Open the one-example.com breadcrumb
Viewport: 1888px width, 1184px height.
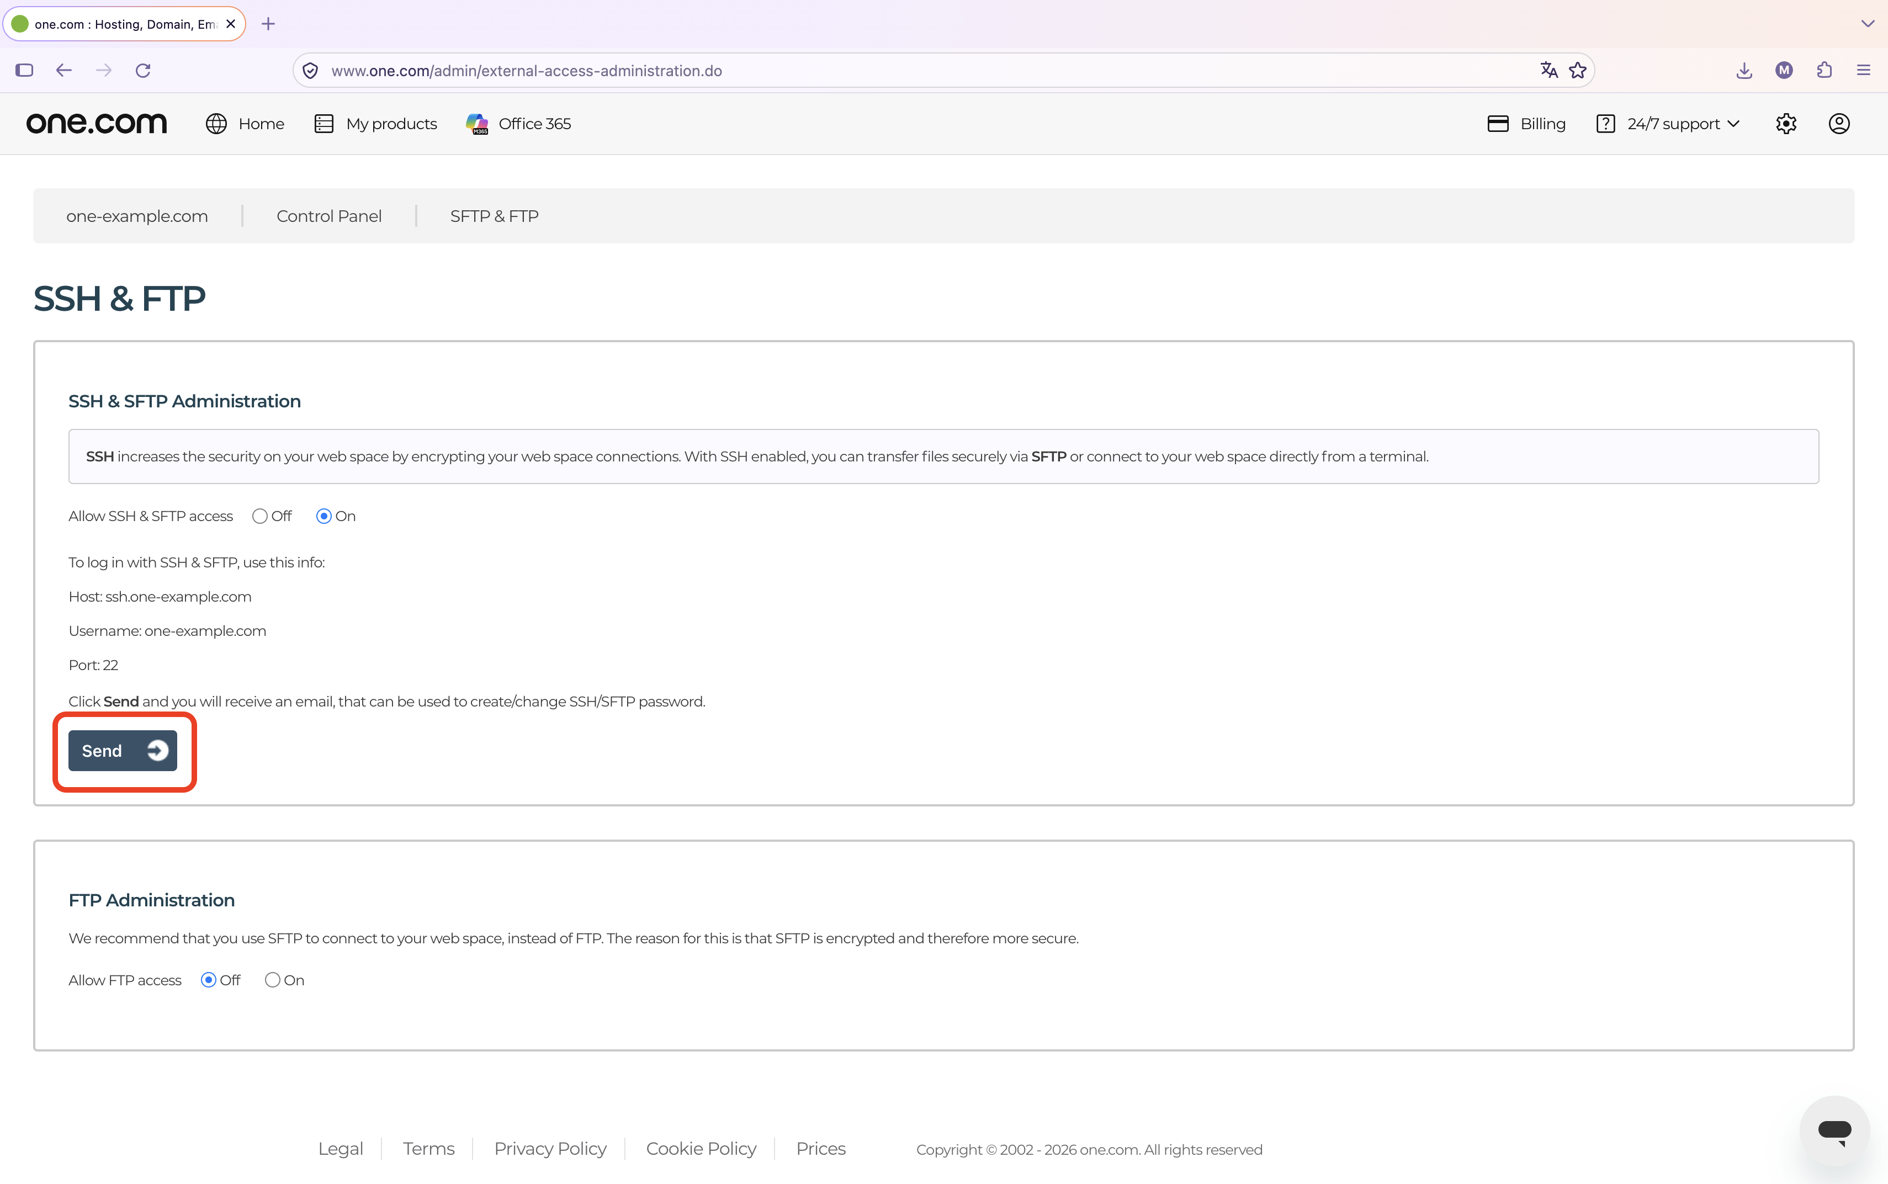(137, 216)
